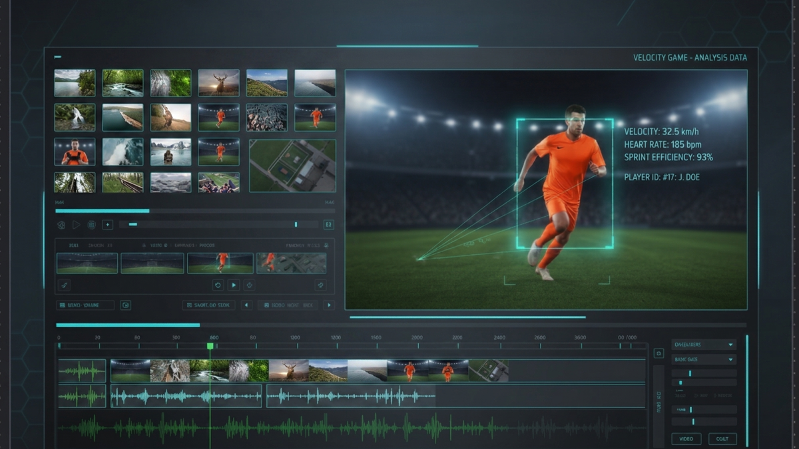Click the first stadium clip in the timeline video track

[131, 371]
